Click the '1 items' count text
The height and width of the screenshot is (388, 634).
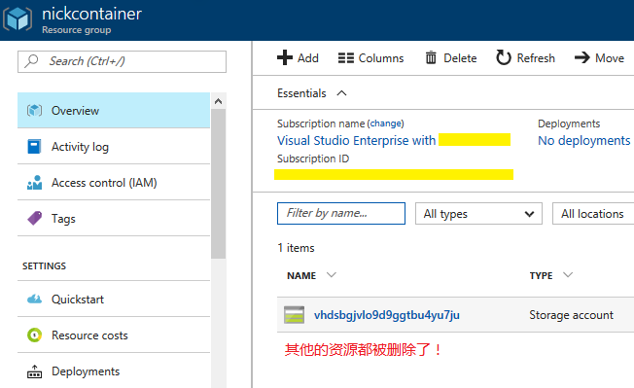pyautogui.click(x=296, y=248)
